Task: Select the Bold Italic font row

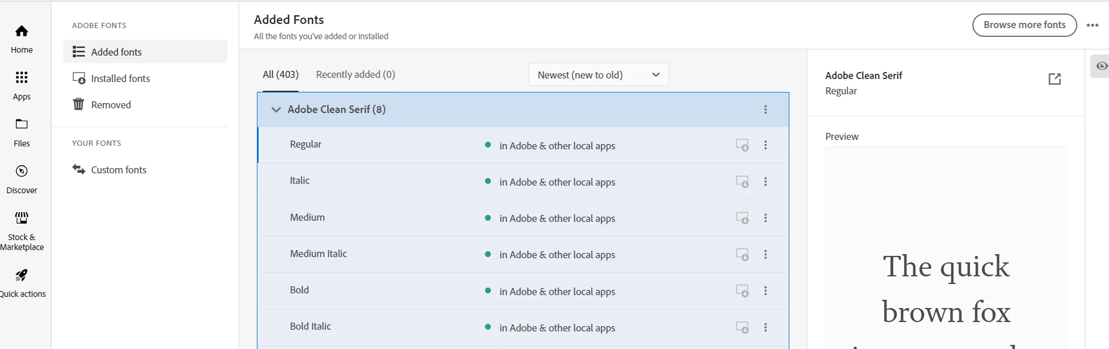Action: pyautogui.click(x=523, y=327)
